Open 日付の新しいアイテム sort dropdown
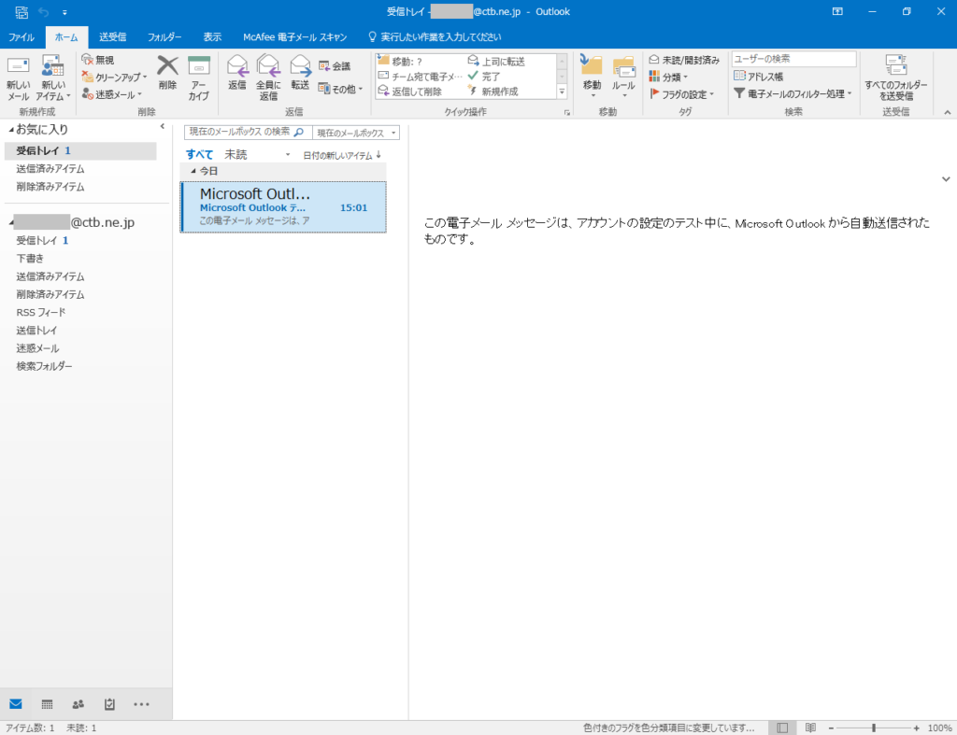The height and width of the screenshot is (735, 957). pos(342,155)
